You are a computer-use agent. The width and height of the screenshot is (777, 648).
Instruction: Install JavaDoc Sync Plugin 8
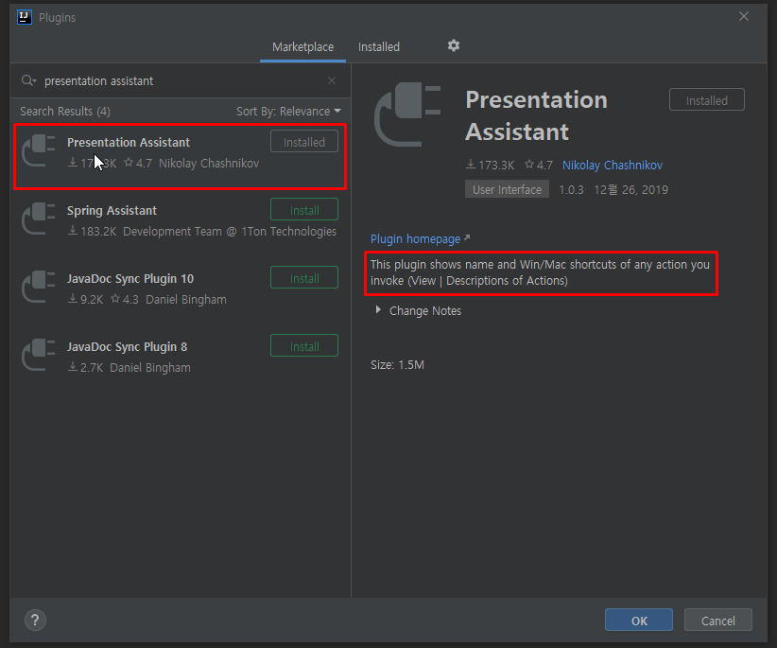[x=304, y=345]
